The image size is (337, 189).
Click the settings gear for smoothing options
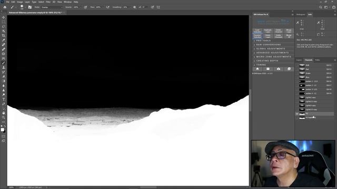(135, 7)
